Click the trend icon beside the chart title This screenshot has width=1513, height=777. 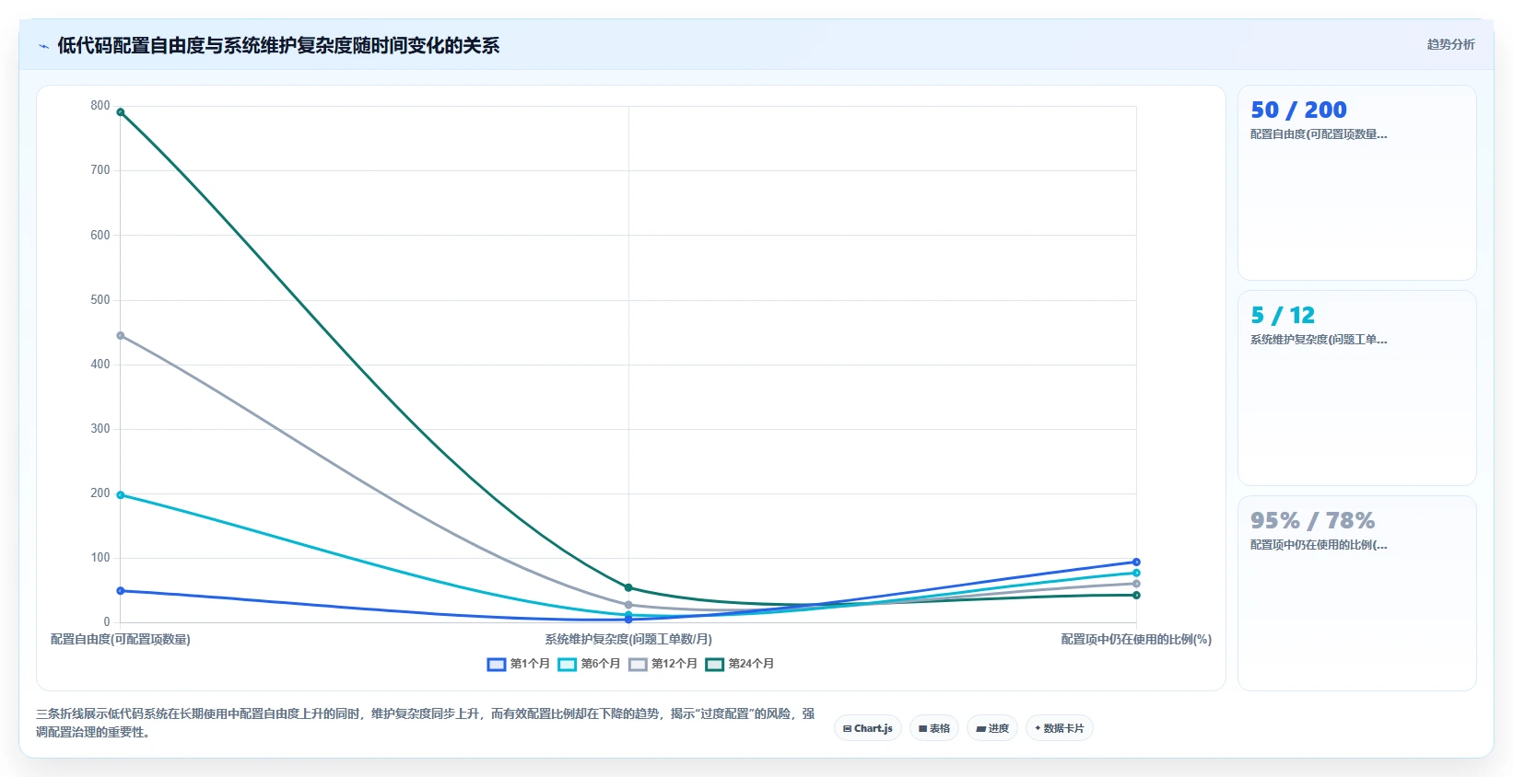click(43, 46)
